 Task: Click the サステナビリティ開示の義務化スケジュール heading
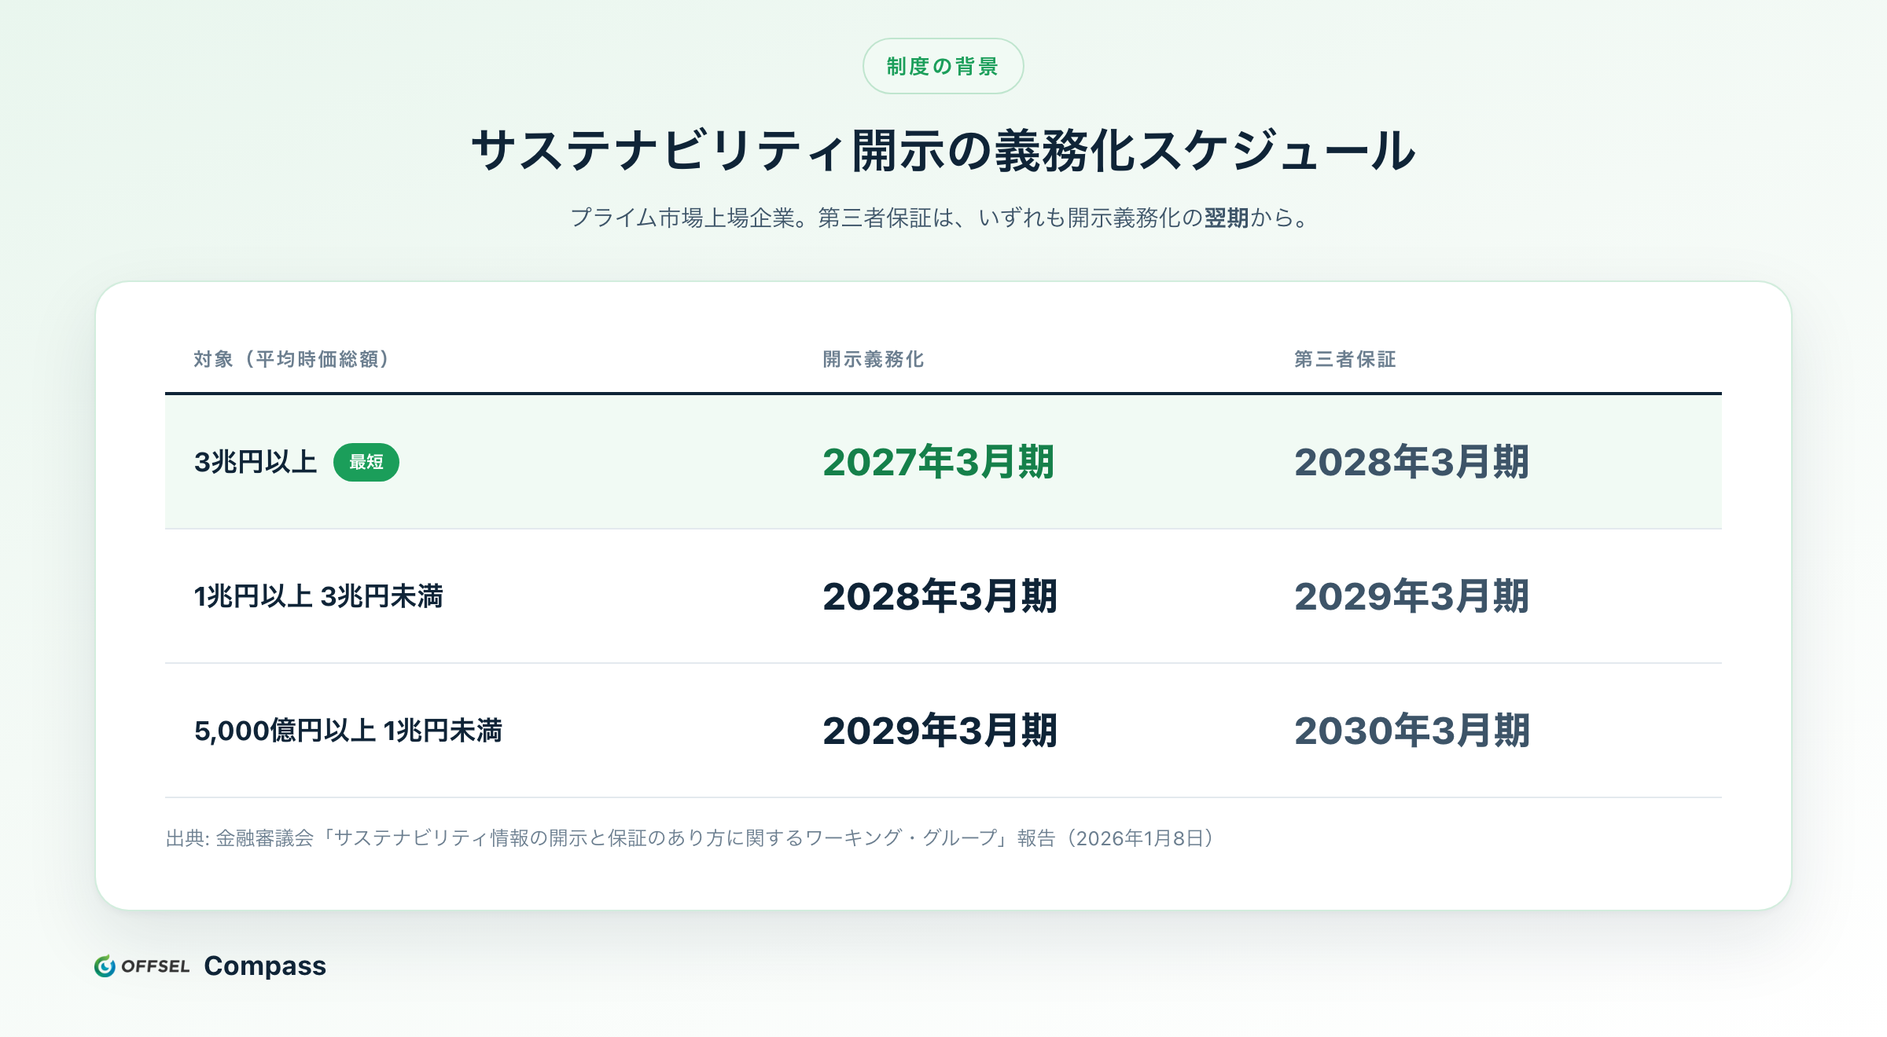tap(943, 150)
